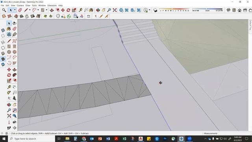252x142 pixels.
Task: Select the Eraser tool in top toolbar
Action: pyautogui.click(x=20, y=10)
